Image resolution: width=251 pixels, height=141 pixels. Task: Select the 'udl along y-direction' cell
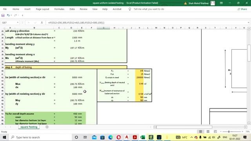[17, 31]
